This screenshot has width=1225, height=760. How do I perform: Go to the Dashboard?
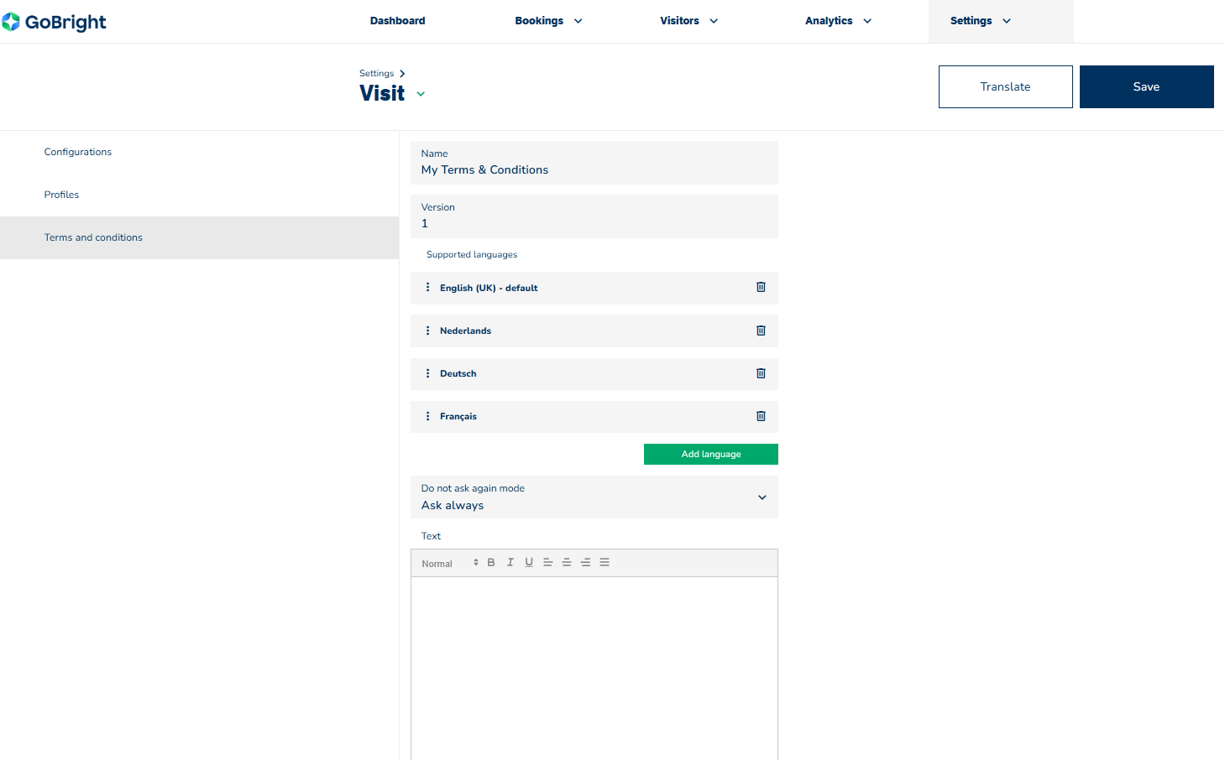(397, 21)
